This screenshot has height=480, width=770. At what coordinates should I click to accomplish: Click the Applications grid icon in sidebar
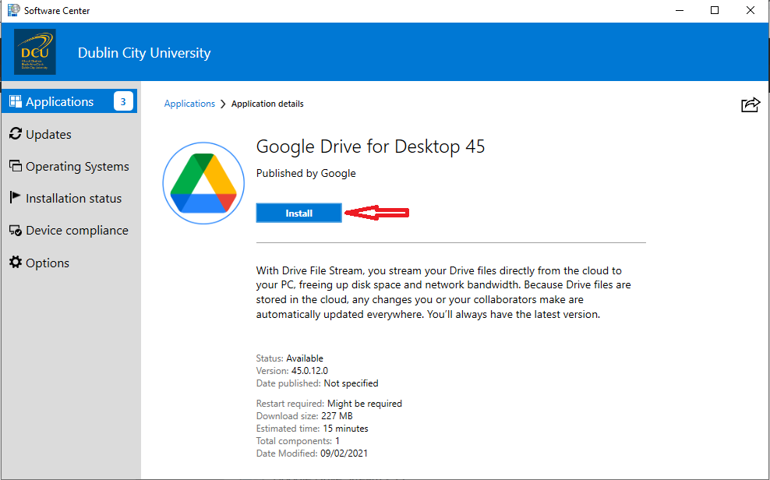pos(16,101)
